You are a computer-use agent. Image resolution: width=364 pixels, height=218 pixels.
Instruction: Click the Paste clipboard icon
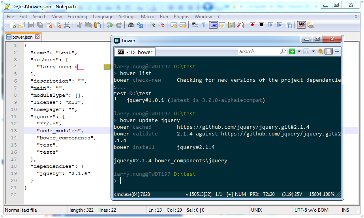(98, 25)
